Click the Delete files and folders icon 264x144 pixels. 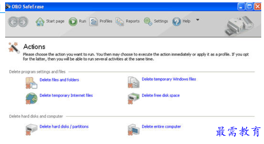click(31, 83)
